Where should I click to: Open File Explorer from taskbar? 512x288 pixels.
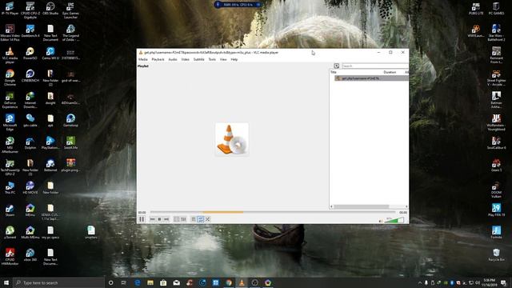pos(150,282)
